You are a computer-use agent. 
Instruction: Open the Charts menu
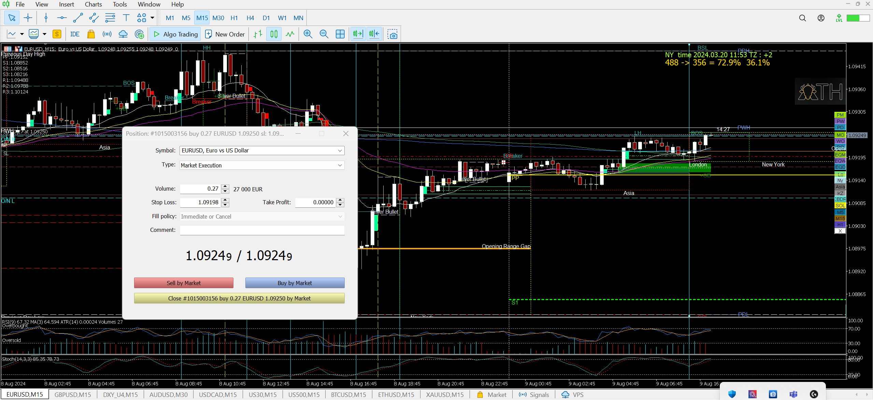click(93, 4)
